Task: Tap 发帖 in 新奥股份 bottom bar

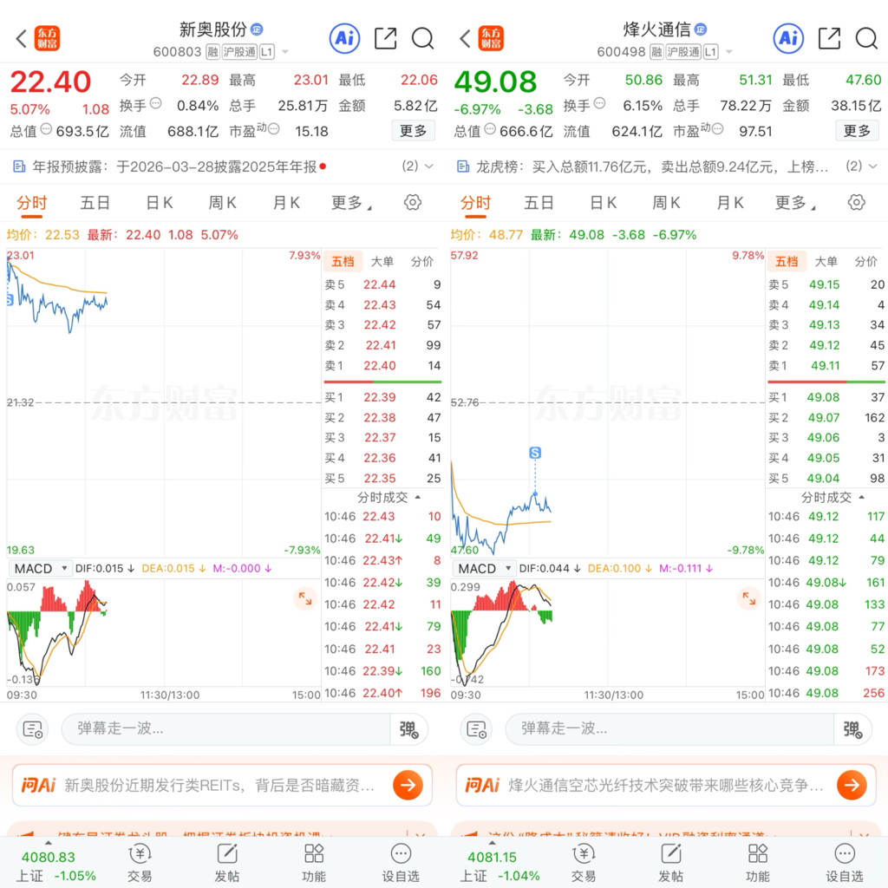Action: pos(226,863)
